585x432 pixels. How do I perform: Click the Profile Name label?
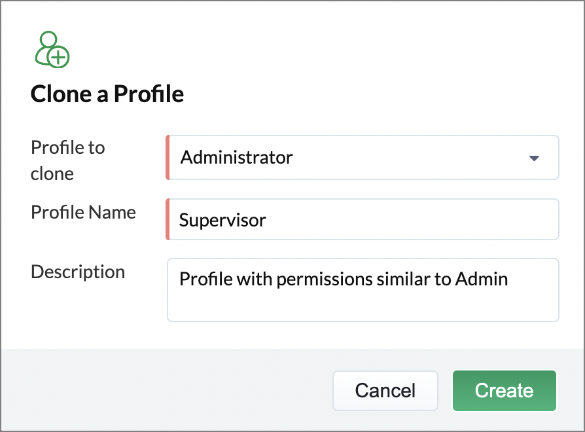(x=83, y=212)
